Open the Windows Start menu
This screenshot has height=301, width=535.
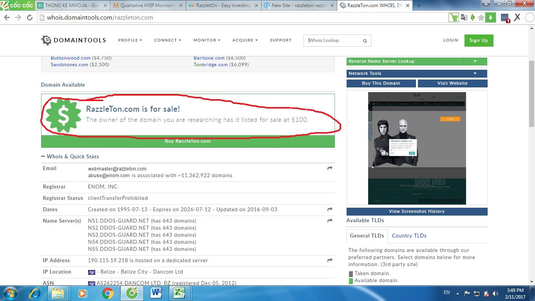(11, 293)
